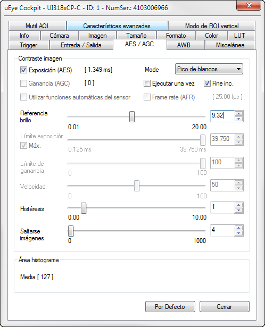265x327 pixels.
Task: Click the Límite exposición slider handle
Action: 203,140
